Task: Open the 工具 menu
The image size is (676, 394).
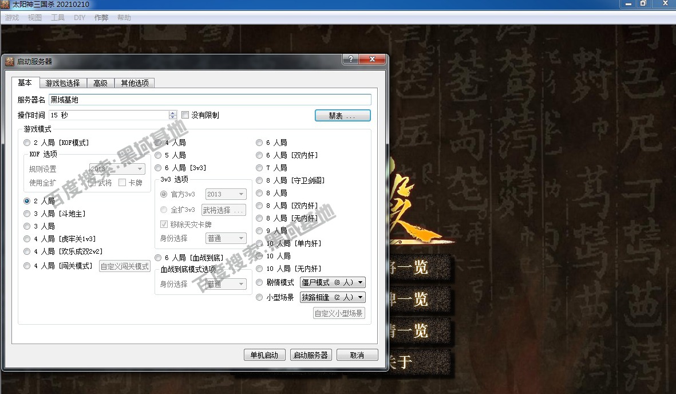Action: [58, 18]
